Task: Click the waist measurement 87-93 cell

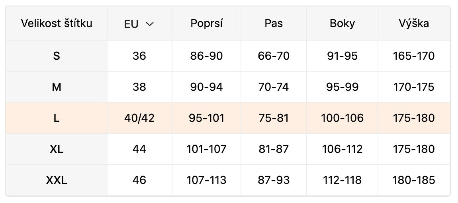Action: tap(274, 180)
